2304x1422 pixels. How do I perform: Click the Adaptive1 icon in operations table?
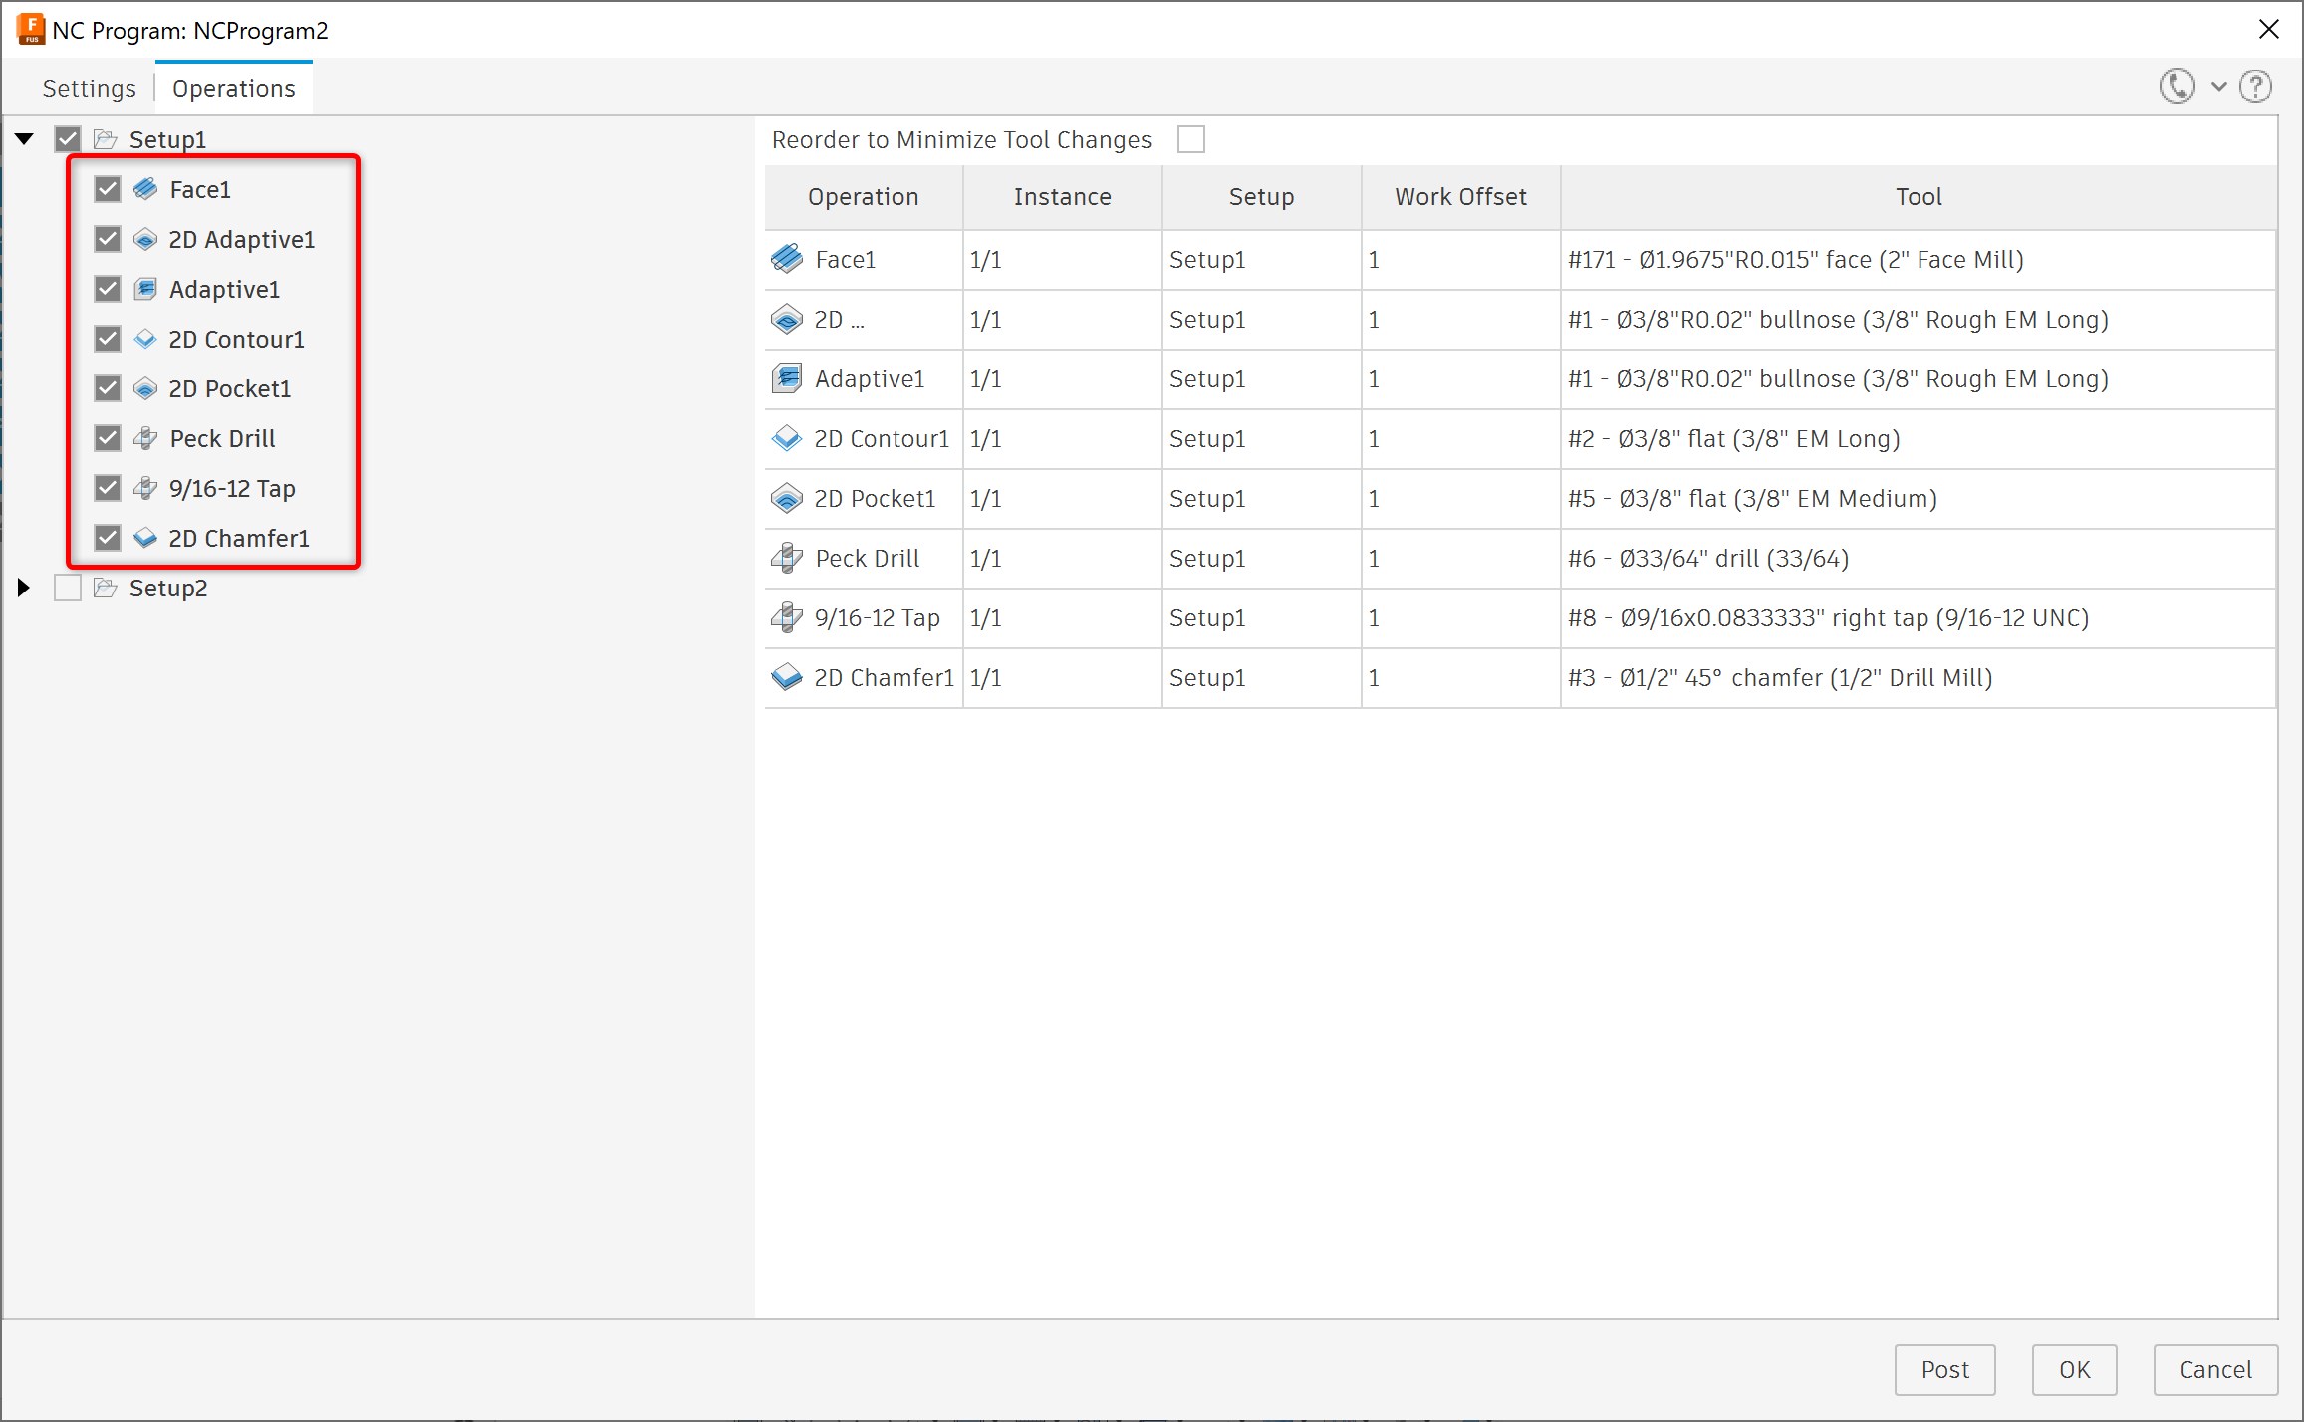(x=787, y=379)
